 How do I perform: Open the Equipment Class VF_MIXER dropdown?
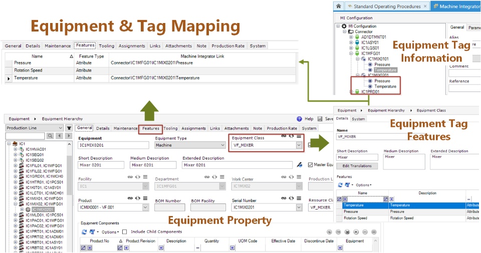(299, 145)
